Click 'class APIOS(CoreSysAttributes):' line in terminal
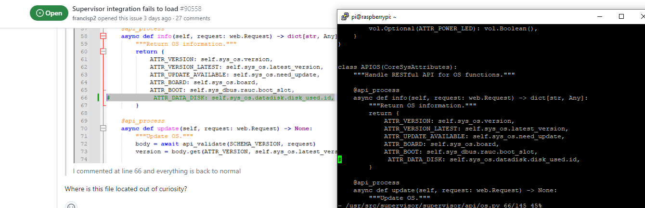The width and height of the screenshot is (645, 208). (398, 67)
